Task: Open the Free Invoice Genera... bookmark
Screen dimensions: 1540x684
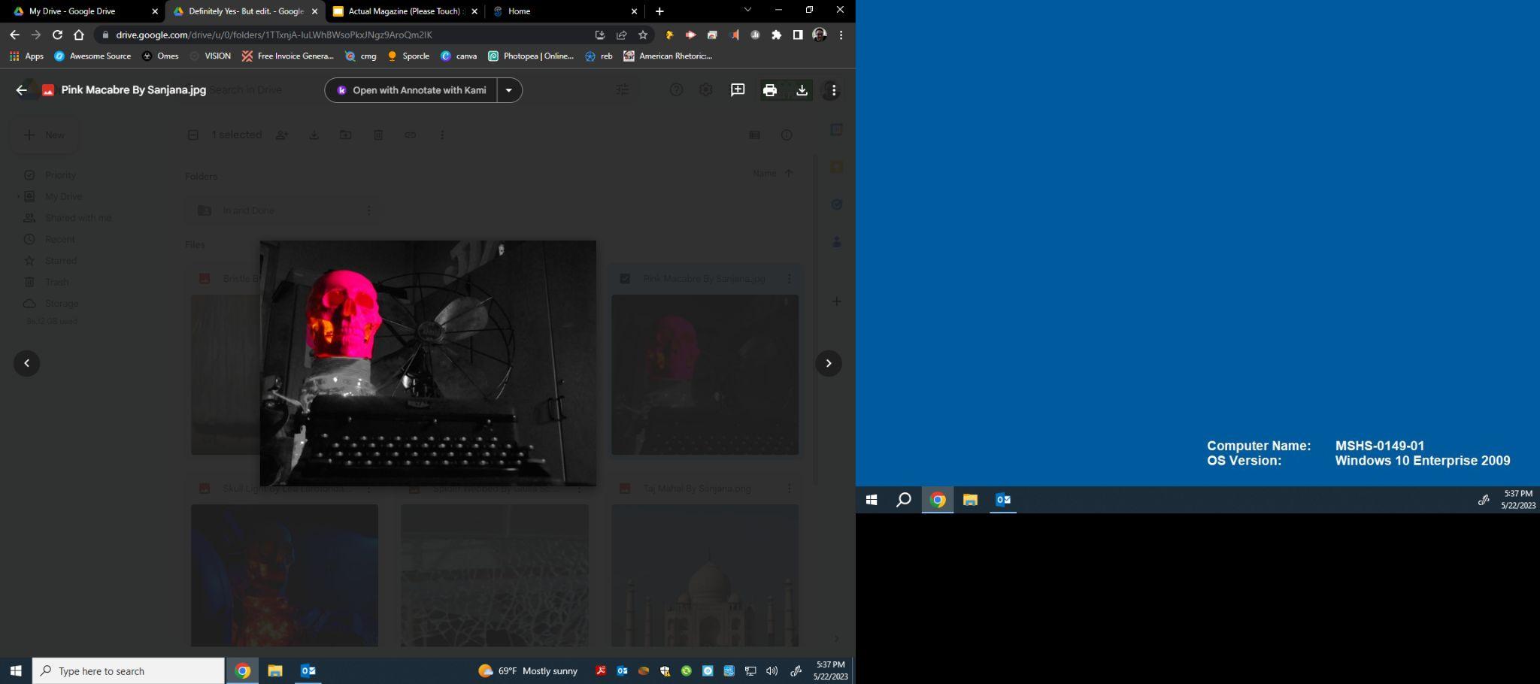Action: pos(287,56)
